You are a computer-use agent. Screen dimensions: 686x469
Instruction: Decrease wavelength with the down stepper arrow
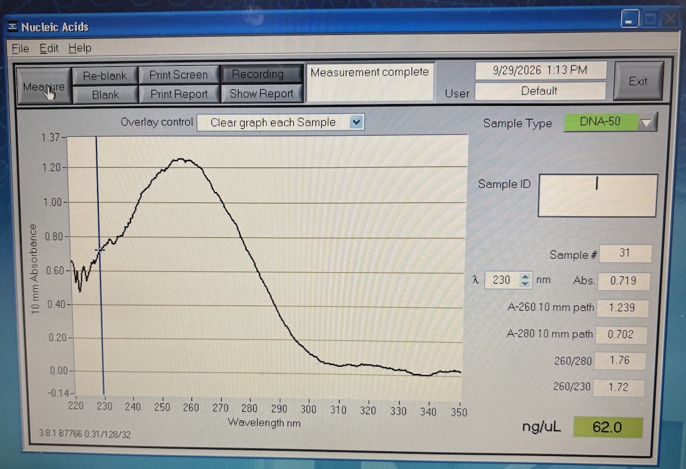[x=526, y=285]
